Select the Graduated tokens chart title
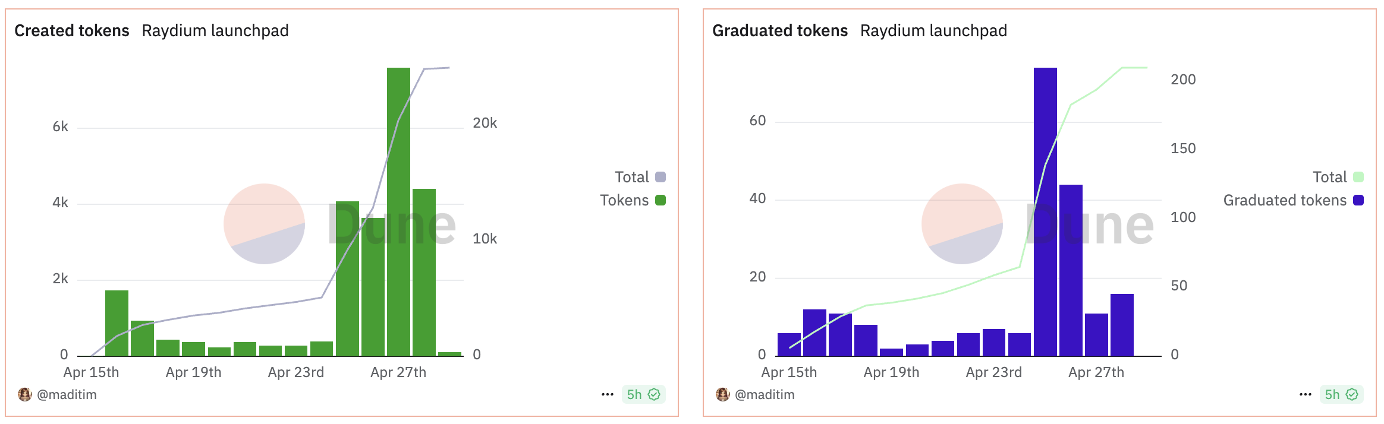 tap(780, 31)
